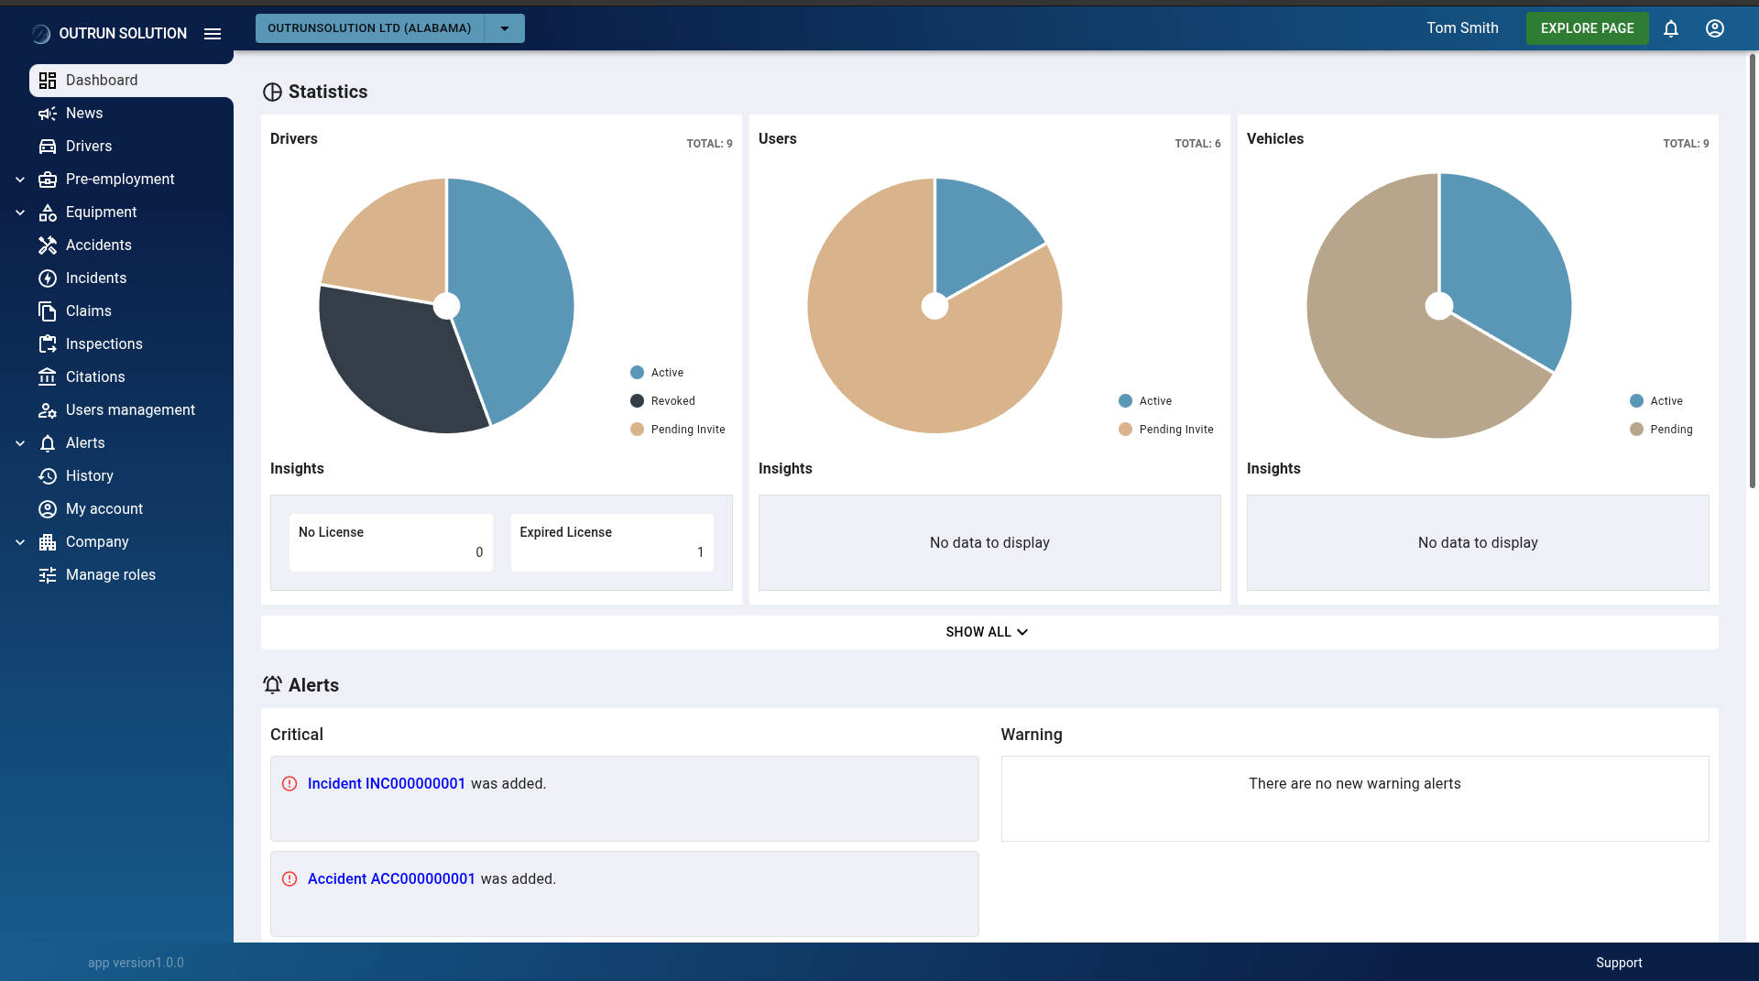The height and width of the screenshot is (981, 1759).
Task: Click the Expired License insight card
Action: (611, 542)
